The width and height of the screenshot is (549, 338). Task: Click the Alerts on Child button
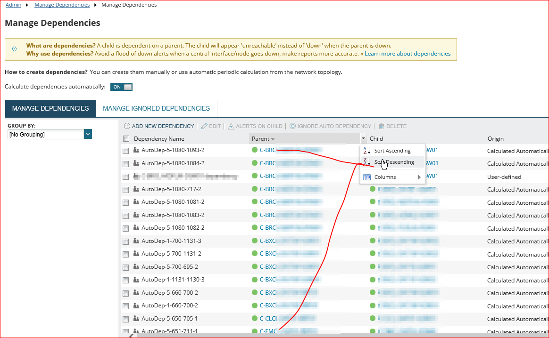point(255,126)
